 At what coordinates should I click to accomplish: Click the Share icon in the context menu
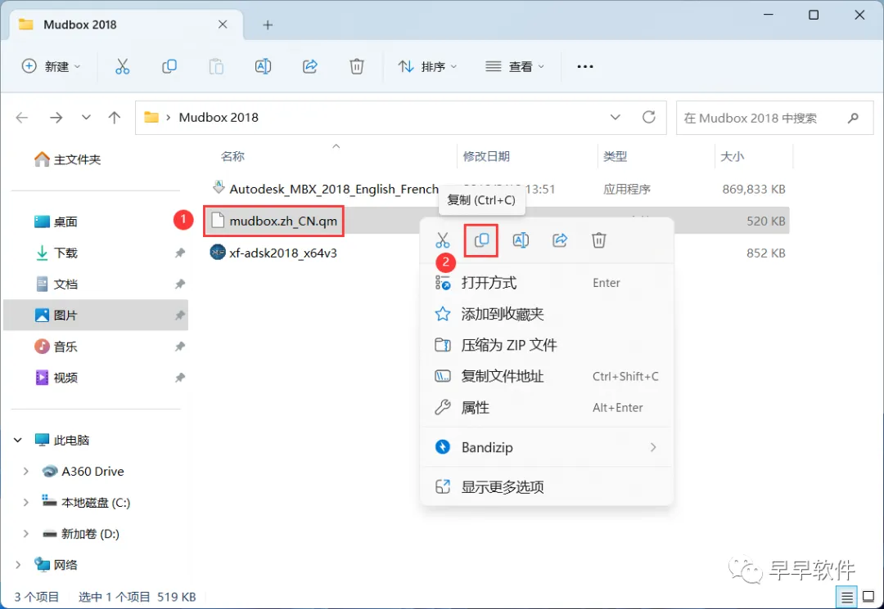click(x=560, y=240)
